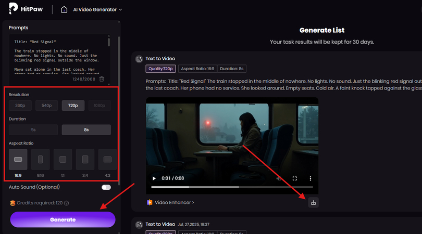Click the Jul, 27,2025, 19:37 timestamp
The height and width of the screenshot is (234, 422).
point(193,225)
